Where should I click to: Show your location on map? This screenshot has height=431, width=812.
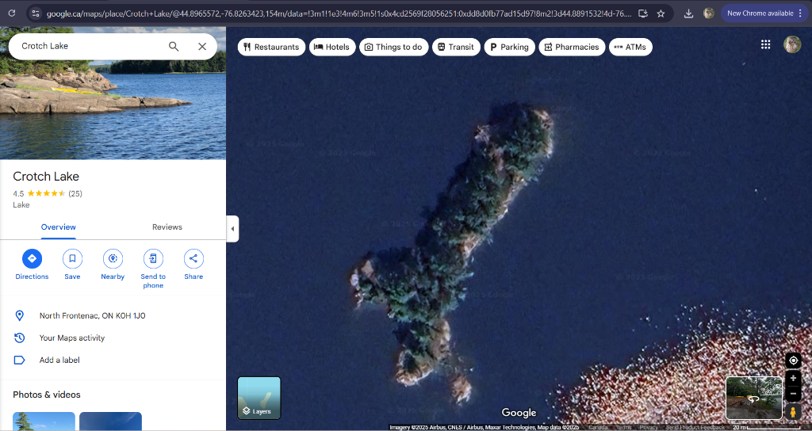(x=793, y=360)
